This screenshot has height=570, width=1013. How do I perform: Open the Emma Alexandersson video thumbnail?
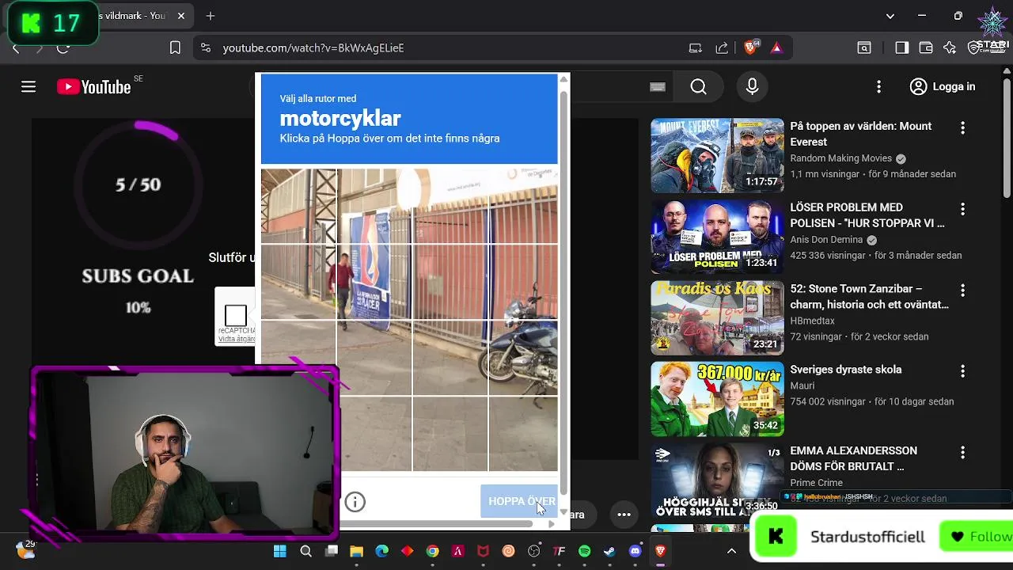pyautogui.click(x=717, y=480)
